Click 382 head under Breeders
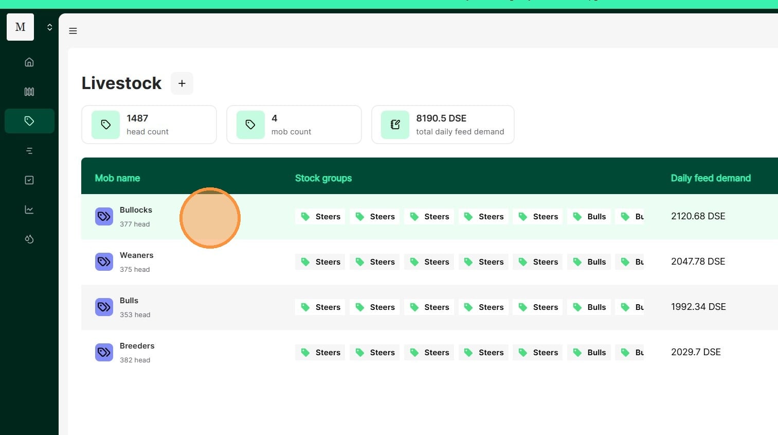This screenshot has height=435, width=778. (x=135, y=360)
